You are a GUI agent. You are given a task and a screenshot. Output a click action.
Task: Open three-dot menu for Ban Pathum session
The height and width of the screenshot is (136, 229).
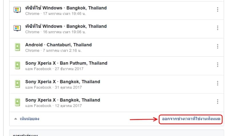218,65
